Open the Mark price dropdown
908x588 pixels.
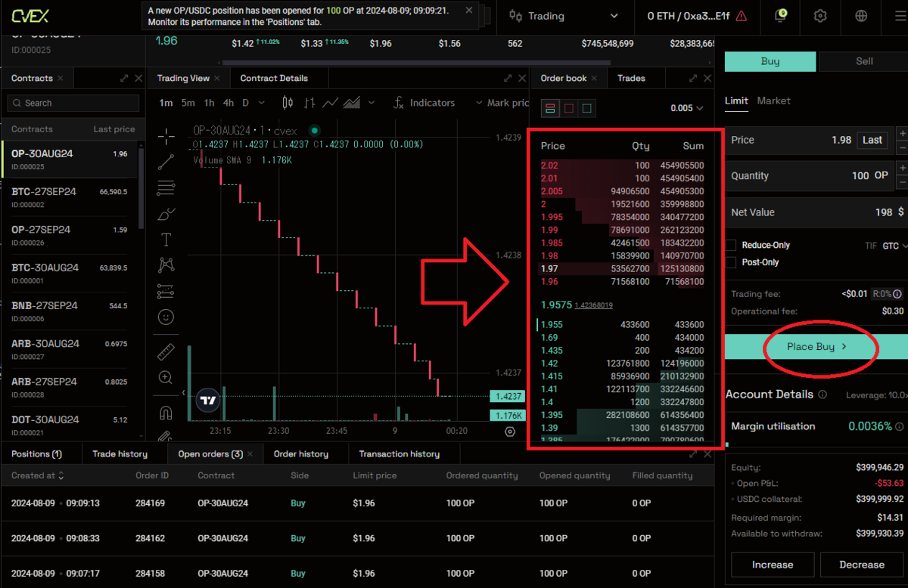tap(501, 103)
